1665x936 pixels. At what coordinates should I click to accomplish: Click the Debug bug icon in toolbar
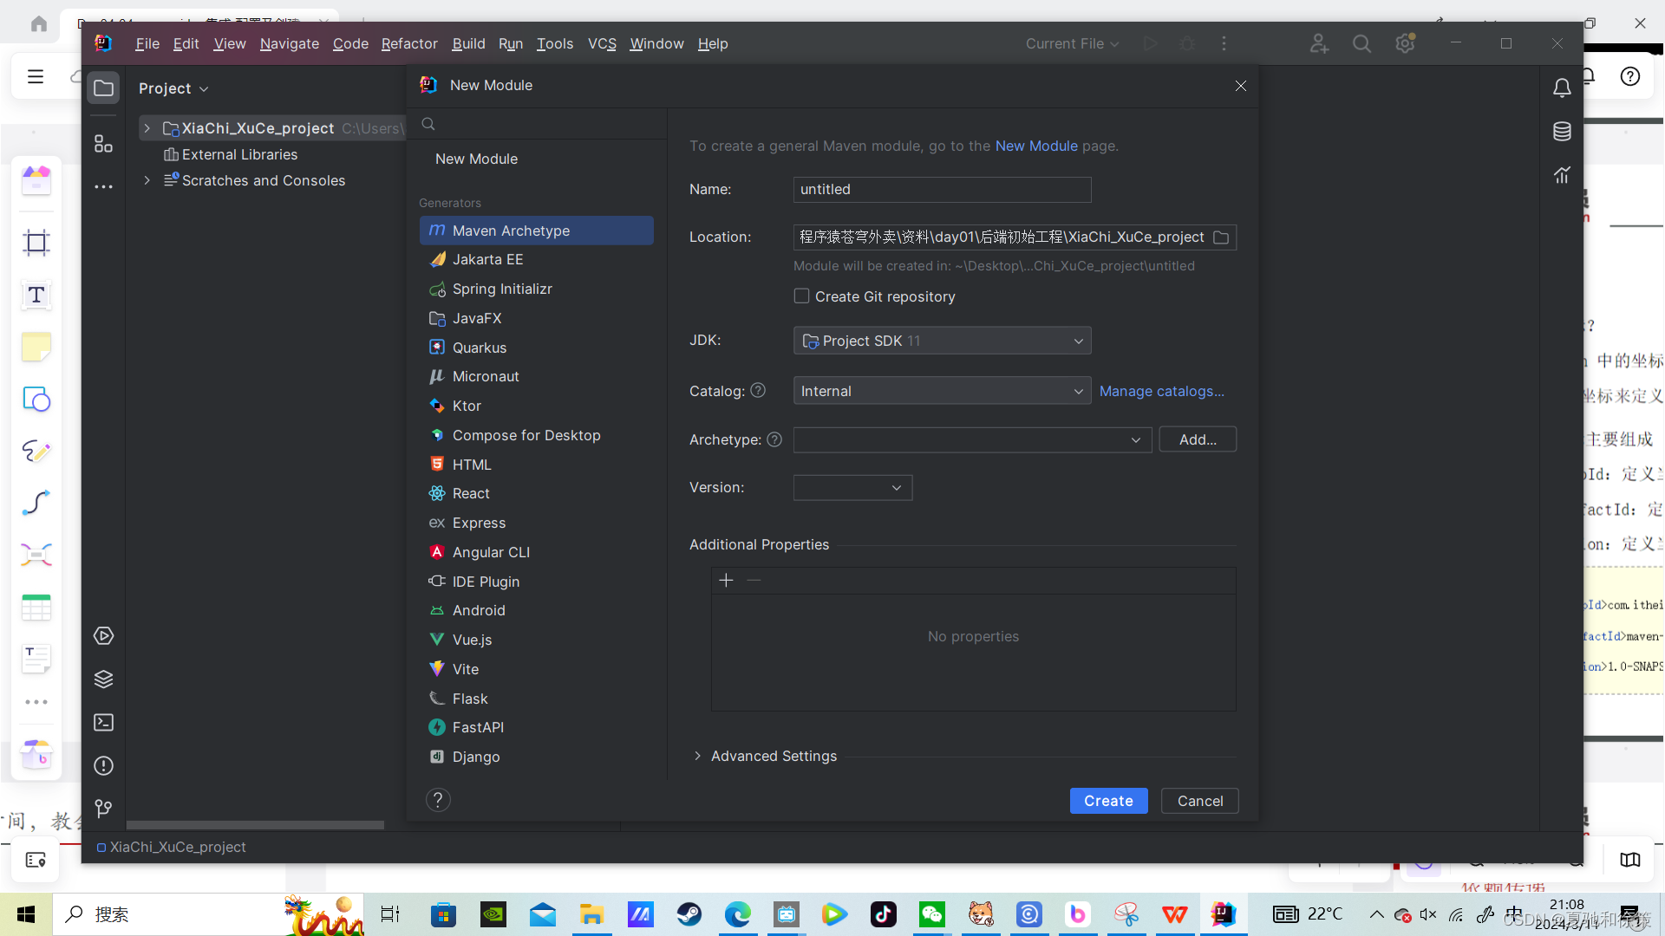pos(1187,43)
